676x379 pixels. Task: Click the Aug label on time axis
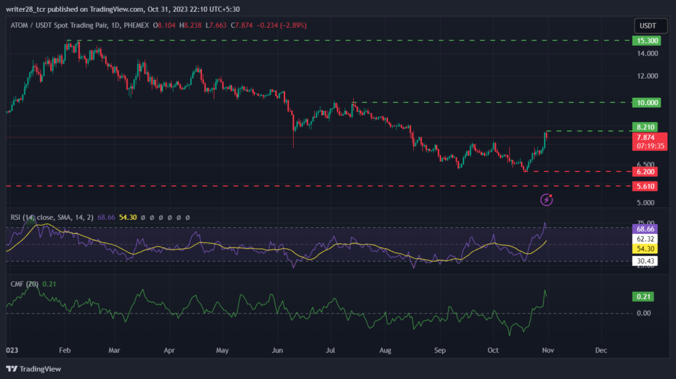click(x=385, y=350)
